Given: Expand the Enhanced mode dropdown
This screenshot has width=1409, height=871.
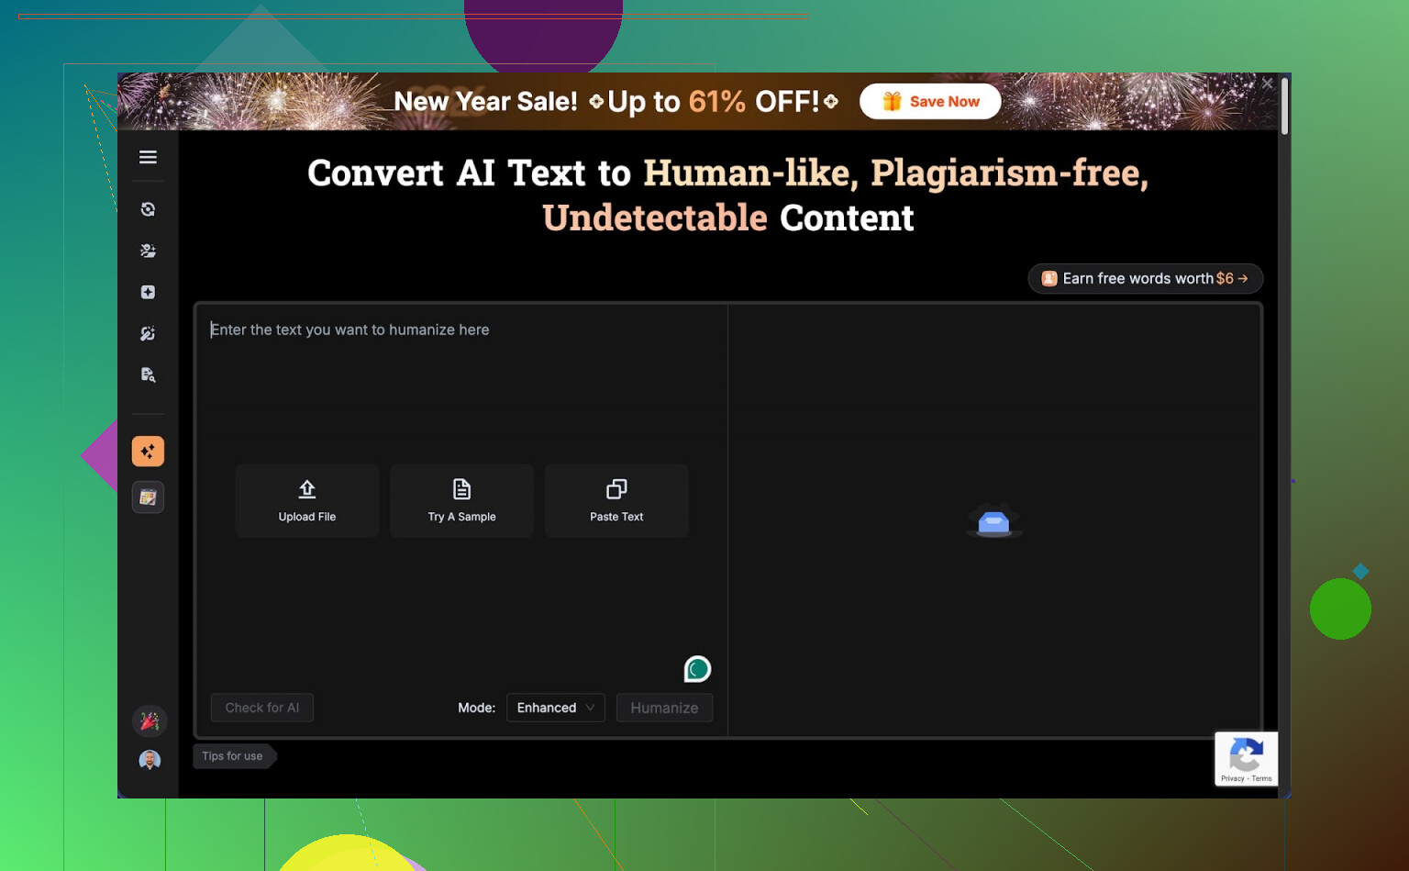Looking at the screenshot, I should point(555,708).
